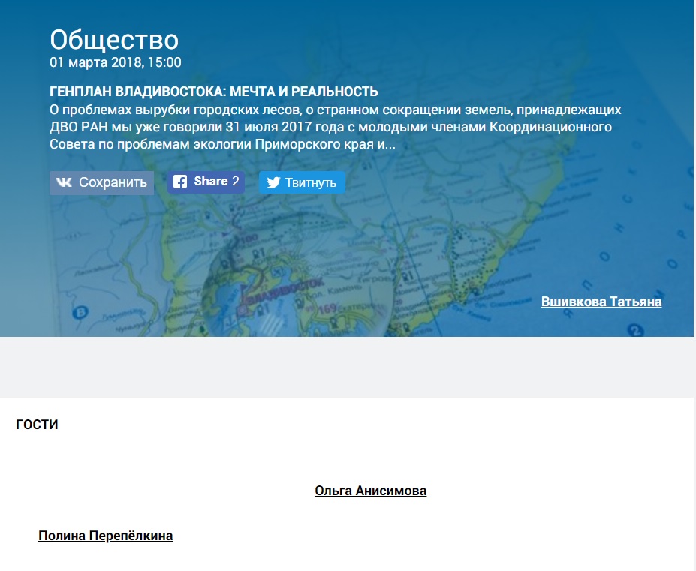Click the article summary paragraph
This screenshot has height=571, width=696.
tap(335, 126)
